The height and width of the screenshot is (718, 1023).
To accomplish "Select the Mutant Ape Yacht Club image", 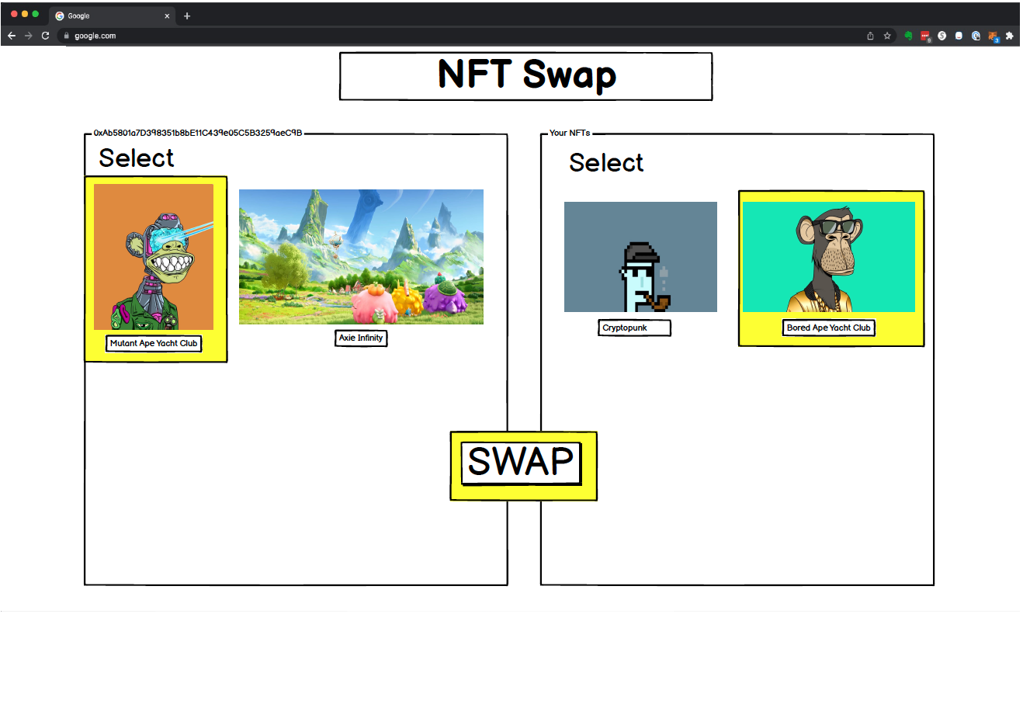I will (x=154, y=257).
